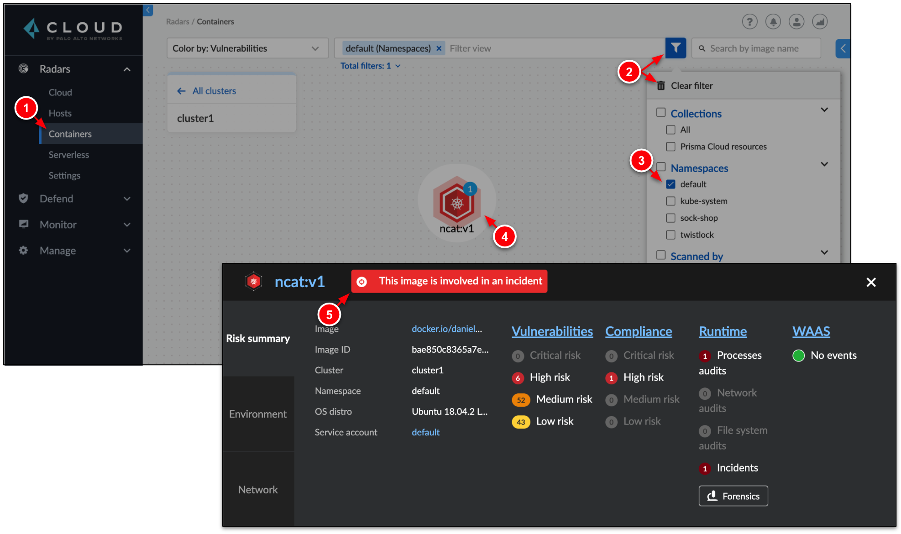Click the ncat:v1 hexagon container node
The image size is (901, 534).
click(457, 203)
